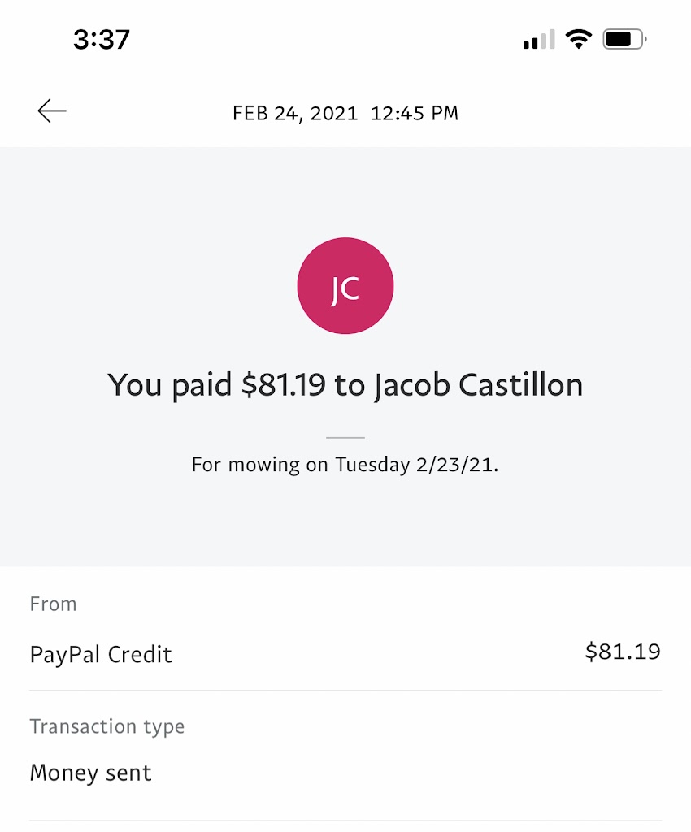Tap the battery indicator icon

click(x=624, y=39)
